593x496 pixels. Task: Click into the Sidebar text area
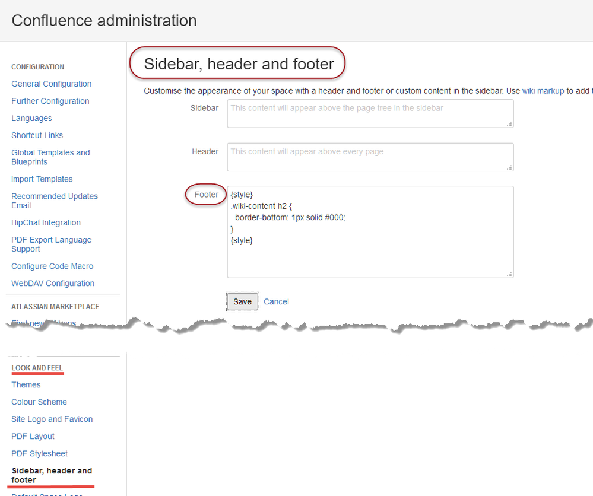[x=370, y=113]
